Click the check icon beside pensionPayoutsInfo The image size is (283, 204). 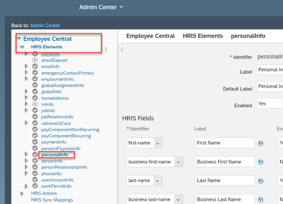(x=35, y=148)
